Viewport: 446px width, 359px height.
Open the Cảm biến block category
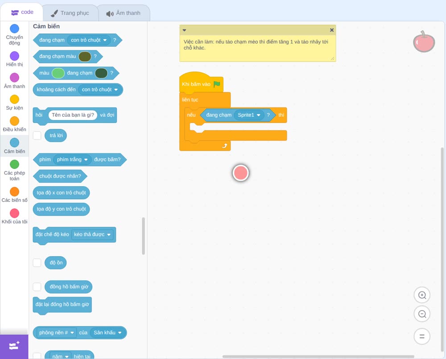[14, 146]
